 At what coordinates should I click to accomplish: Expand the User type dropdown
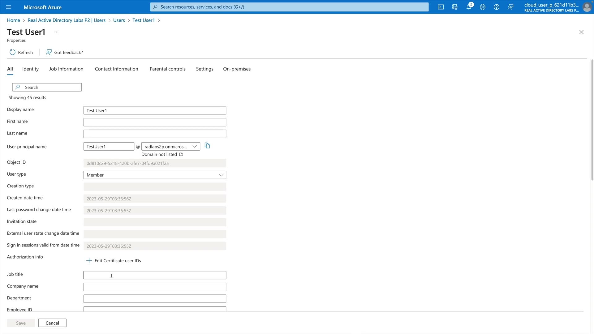pos(155,175)
